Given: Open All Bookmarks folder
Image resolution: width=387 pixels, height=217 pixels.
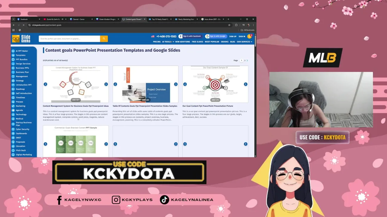Looking at the screenshot, I should point(248,30).
